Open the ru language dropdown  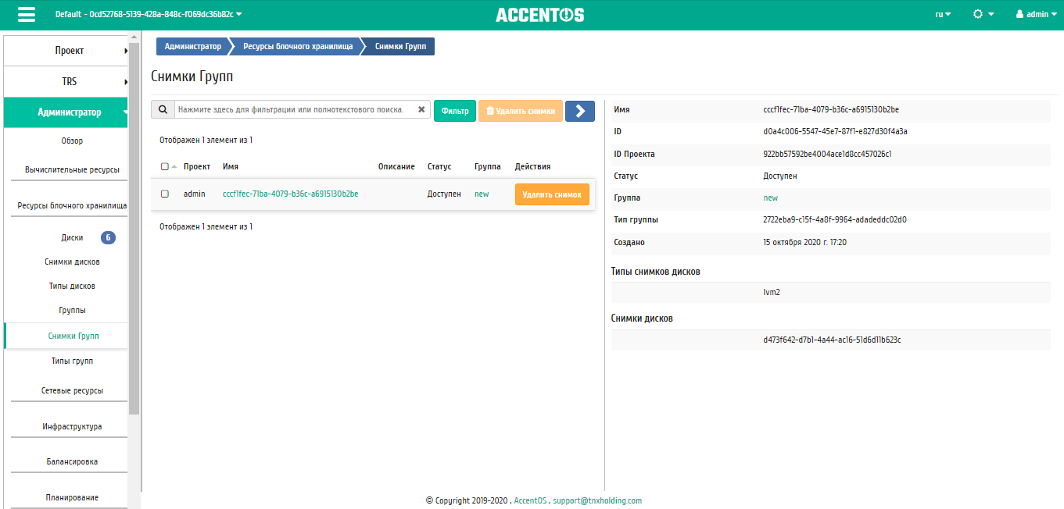(x=943, y=14)
